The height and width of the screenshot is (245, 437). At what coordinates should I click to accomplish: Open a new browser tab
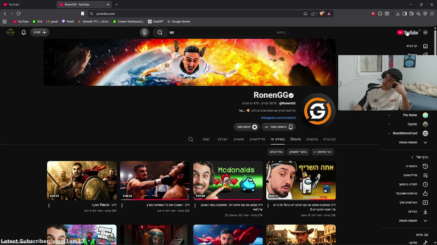[116, 4]
